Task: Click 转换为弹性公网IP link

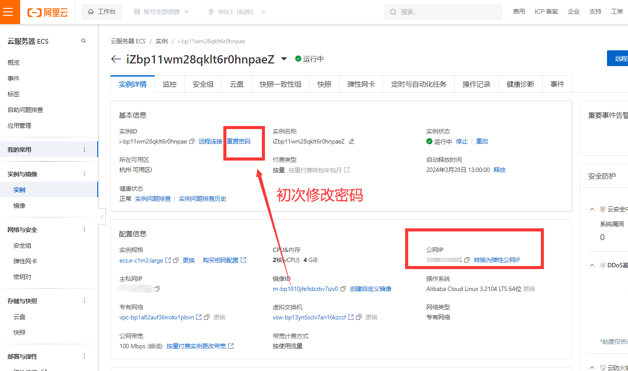Action: pyautogui.click(x=497, y=260)
